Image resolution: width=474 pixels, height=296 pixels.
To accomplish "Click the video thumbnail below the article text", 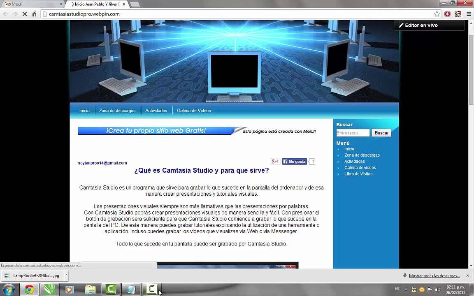I will coord(190,265).
